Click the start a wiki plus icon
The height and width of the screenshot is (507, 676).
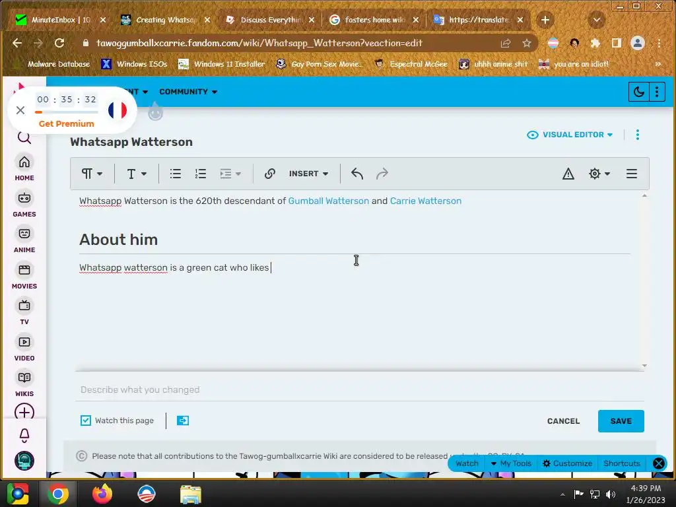pyautogui.click(x=24, y=412)
